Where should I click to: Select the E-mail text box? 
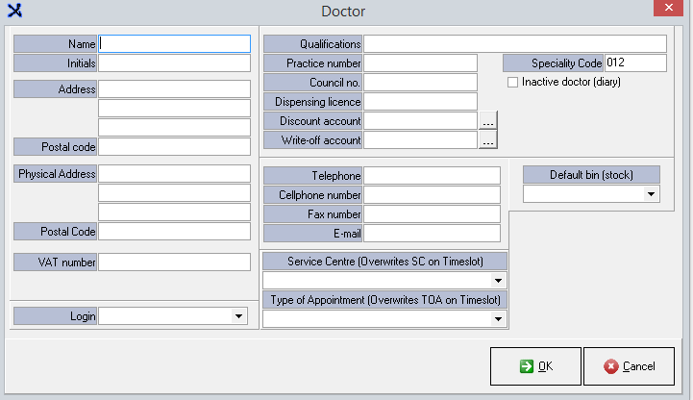pos(432,233)
